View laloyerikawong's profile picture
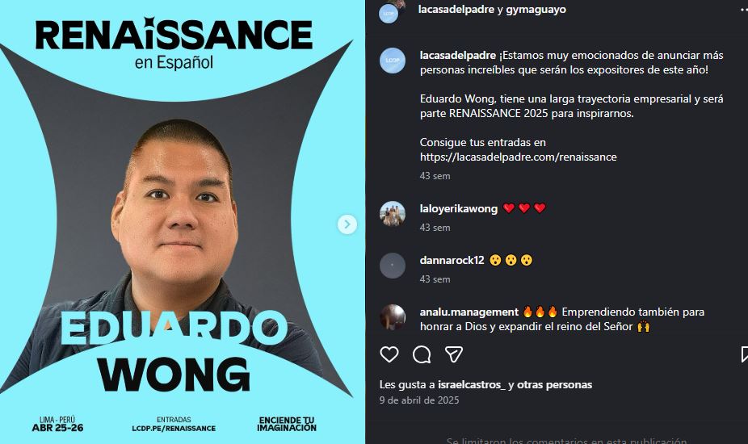The height and width of the screenshot is (444, 748). tap(392, 214)
